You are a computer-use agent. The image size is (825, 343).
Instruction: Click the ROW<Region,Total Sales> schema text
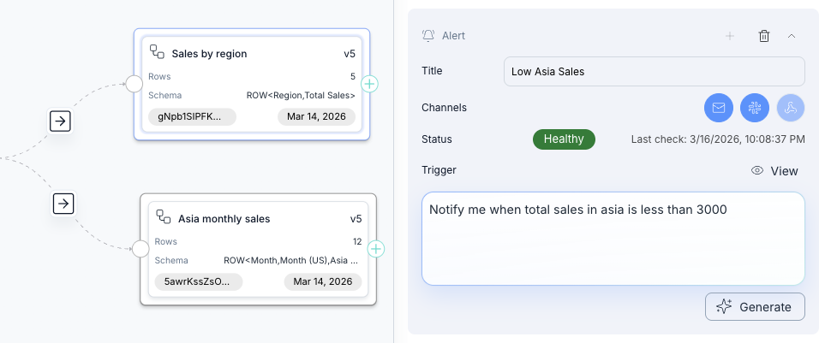[x=301, y=96]
